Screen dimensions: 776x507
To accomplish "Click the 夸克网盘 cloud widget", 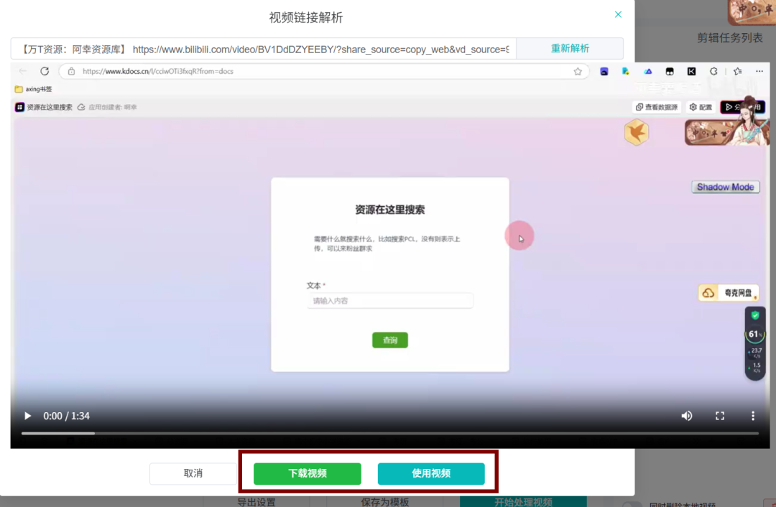I will 729,293.
